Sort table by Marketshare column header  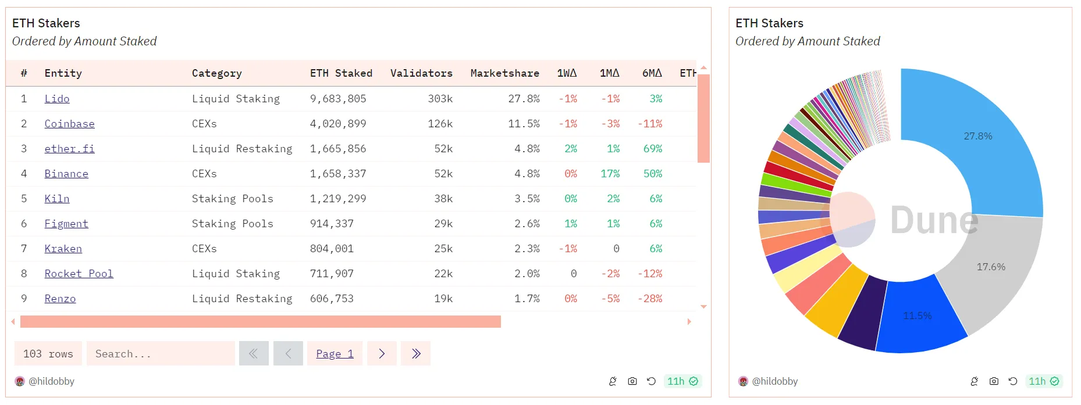504,73
